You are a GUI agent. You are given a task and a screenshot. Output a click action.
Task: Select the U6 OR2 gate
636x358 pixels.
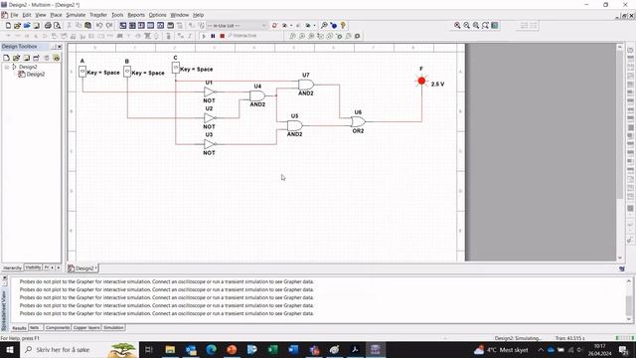(x=358, y=121)
